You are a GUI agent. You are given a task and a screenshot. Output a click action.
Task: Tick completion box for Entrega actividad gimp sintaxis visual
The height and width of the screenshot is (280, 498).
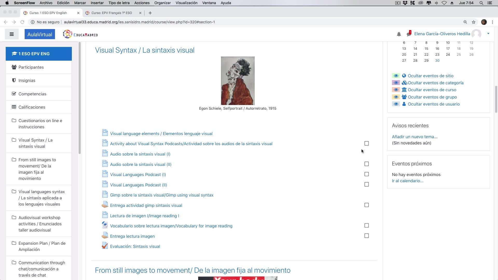click(366, 205)
